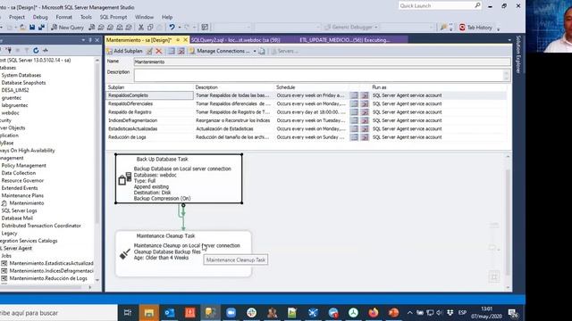
Task: Click the schedule calendar icon on the Respaldo de Registro row
Action: tap(354, 112)
